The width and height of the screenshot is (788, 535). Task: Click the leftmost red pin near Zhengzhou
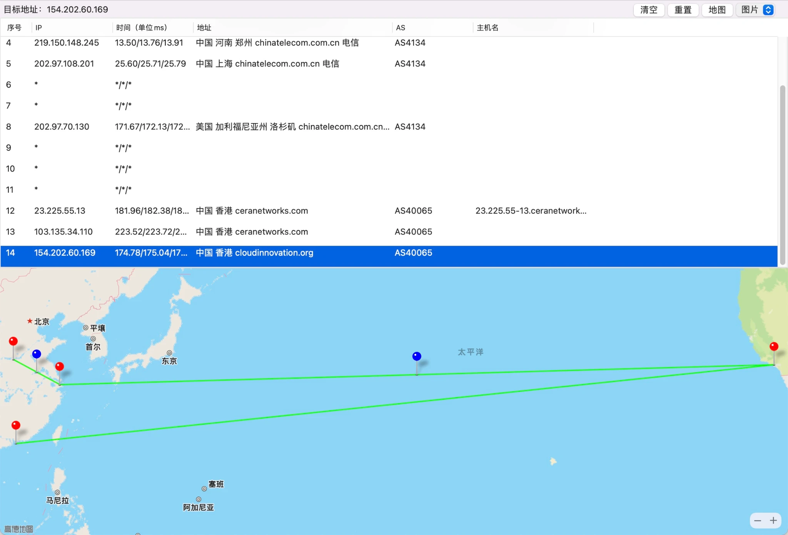point(13,341)
